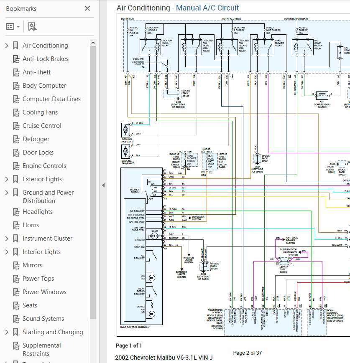Expand the Air Conditioning bookmark
The height and width of the screenshot is (363, 350).
pos(7,46)
